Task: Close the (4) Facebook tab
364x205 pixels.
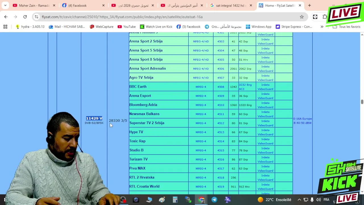Action: (103, 5)
